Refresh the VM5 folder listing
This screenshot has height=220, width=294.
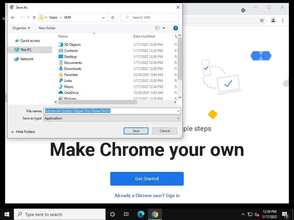click(x=113, y=17)
